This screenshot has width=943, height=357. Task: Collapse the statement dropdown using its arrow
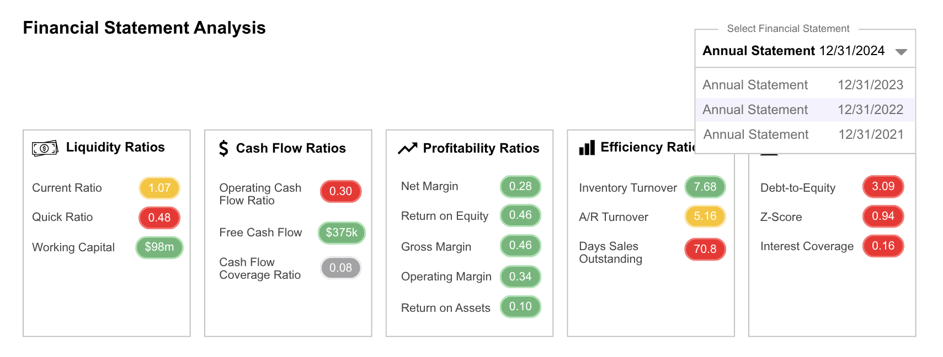pyautogui.click(x=901, y=52)
